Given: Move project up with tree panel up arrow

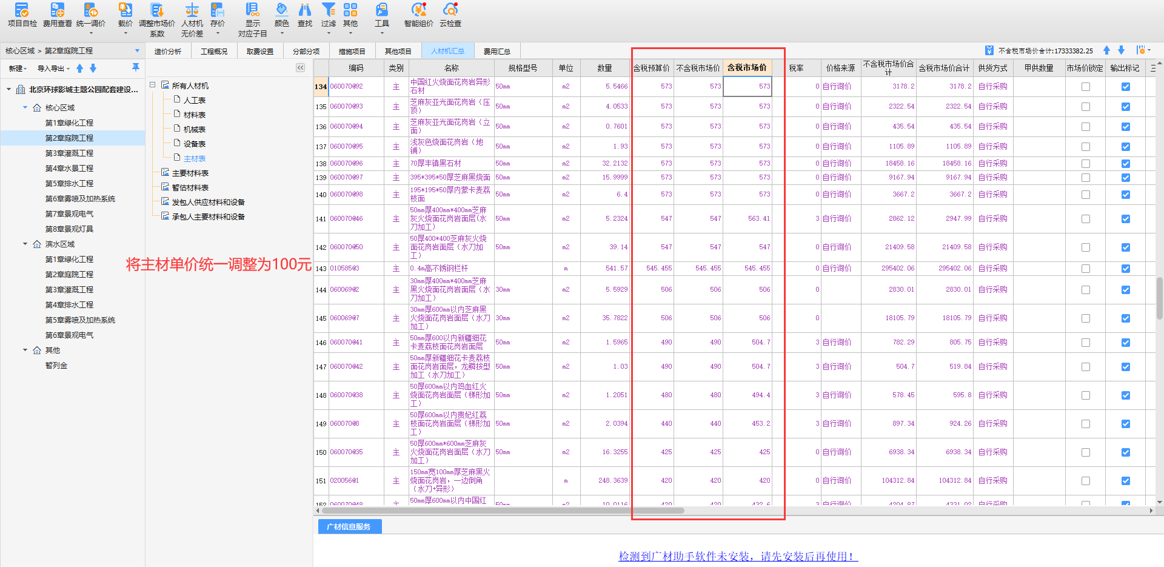Looking at the screenshot, I should click(79, 69).
